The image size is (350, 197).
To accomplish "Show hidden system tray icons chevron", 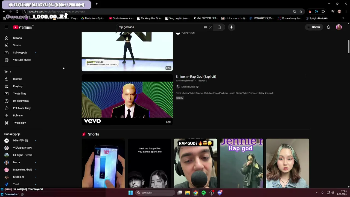I will 316,193.
